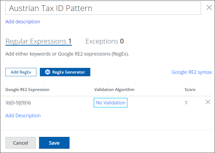Select the Regular Expressions tab
This screenshot has height=153, width=215.
click(x=39, y=41)
